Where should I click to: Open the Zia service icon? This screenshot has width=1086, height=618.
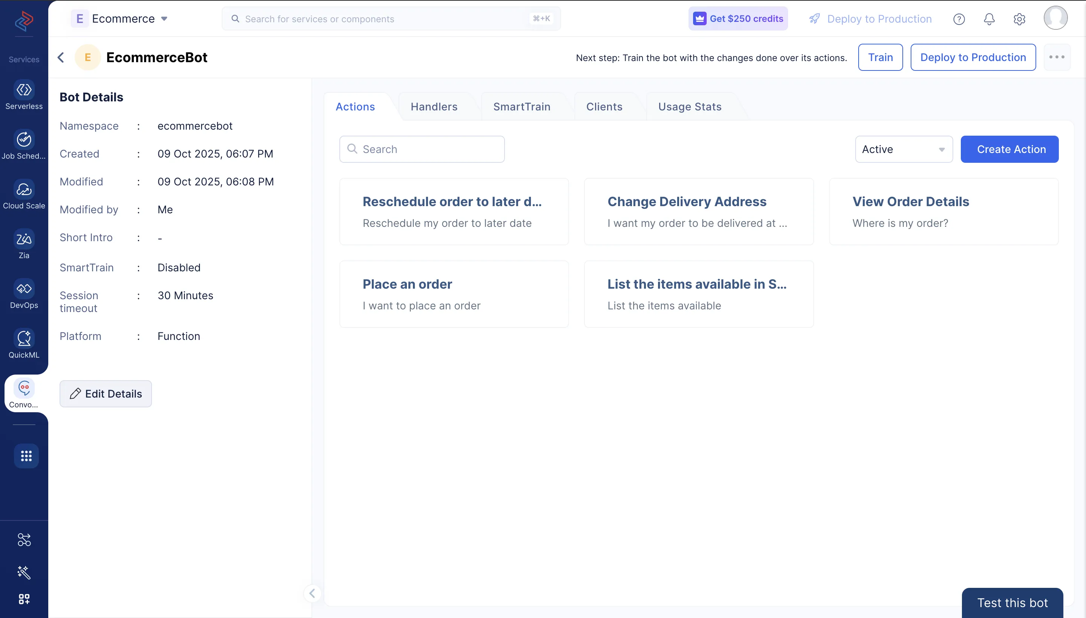tap(24, 239)
